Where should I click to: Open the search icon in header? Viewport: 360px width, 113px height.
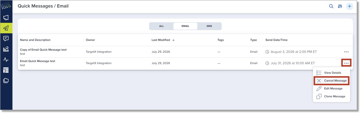[x=331, y=6]
